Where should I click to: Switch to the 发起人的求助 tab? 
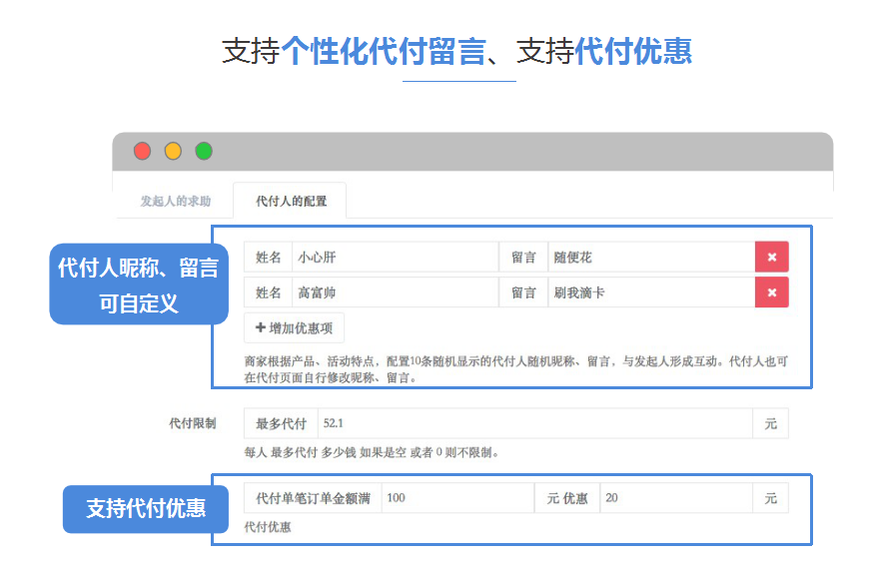(x=175, y=201)
